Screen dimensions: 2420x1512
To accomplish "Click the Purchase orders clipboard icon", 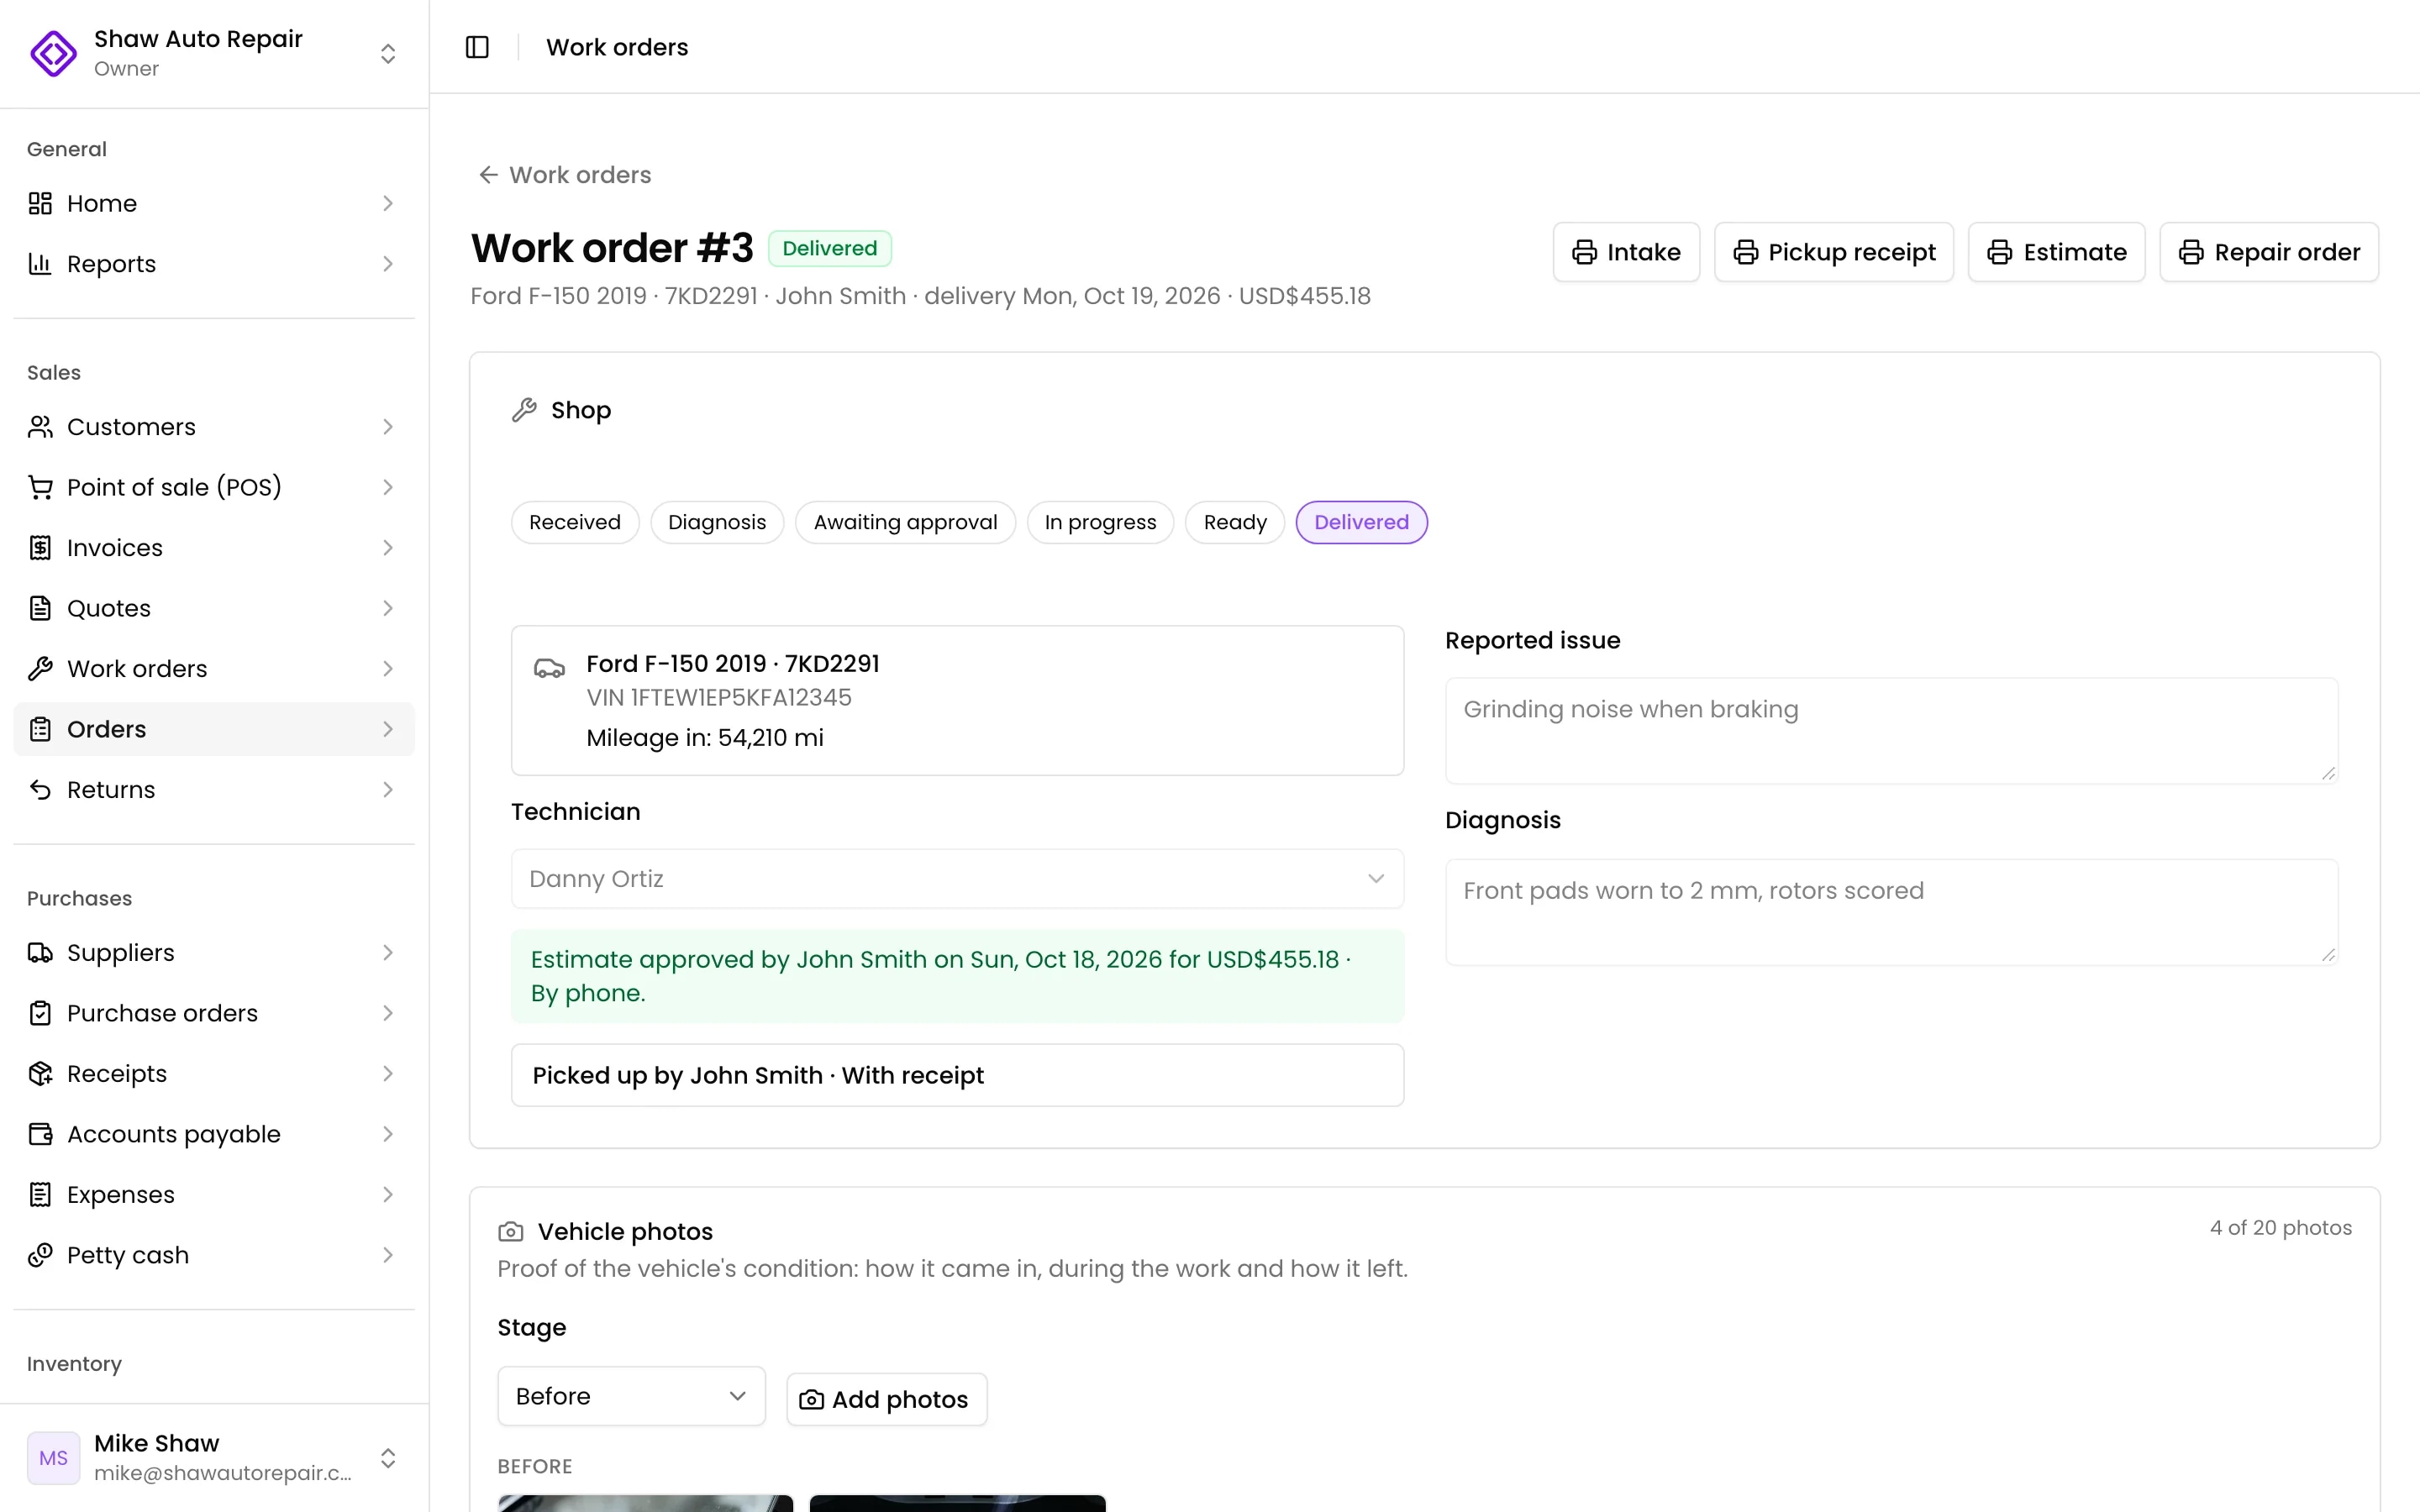I will [x=40, y=1013].
